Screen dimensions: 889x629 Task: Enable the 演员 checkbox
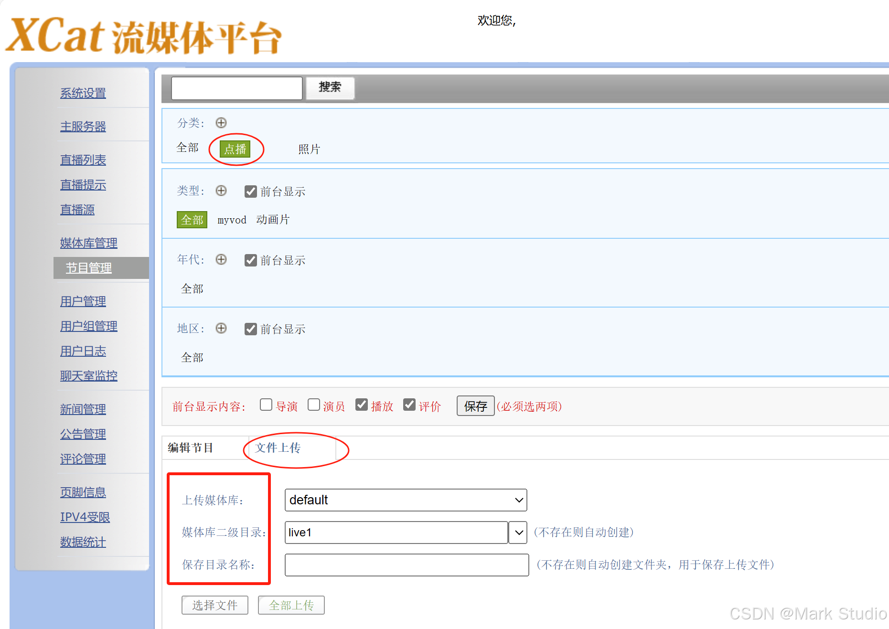[314, 405]
